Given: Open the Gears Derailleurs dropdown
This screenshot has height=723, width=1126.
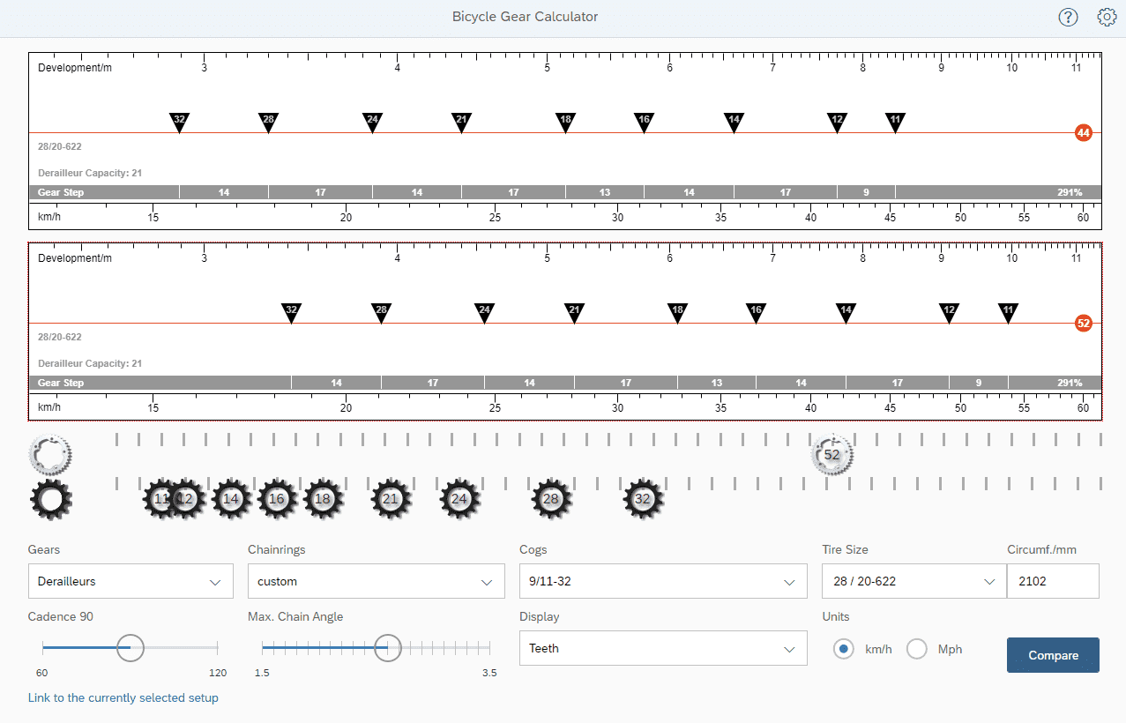Looking at the screenshot, I should (x=130, y=582).
